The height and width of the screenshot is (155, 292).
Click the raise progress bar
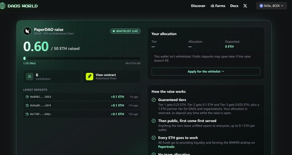[x=82, y=58]
